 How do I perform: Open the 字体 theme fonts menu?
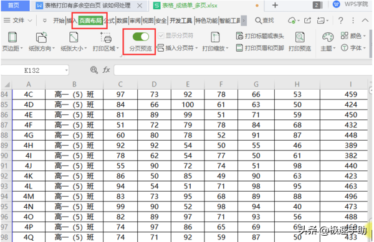click(353, 48)
